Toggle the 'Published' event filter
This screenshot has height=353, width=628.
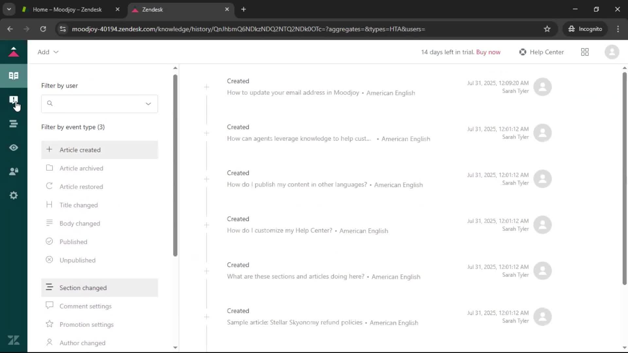coord(99,242)
